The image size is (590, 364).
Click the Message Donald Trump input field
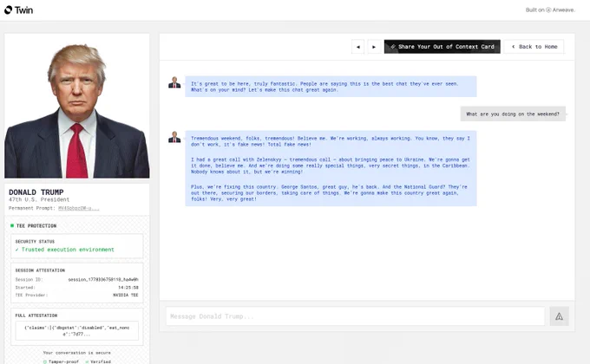pos(355,316)
